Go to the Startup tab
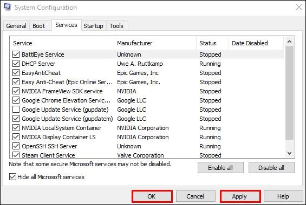306x205 pixels. pos(94,26)
